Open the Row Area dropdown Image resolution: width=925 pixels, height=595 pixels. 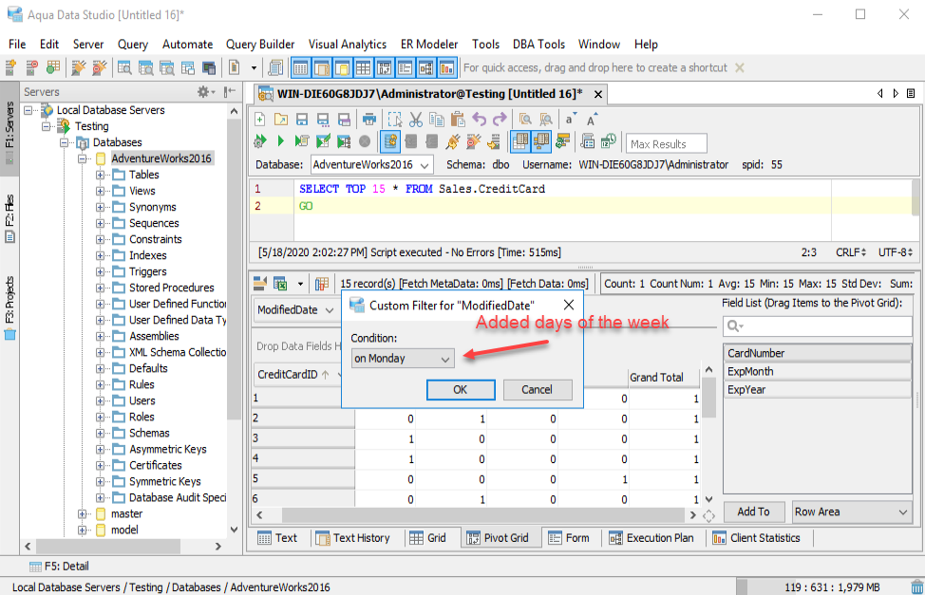pos(852,511)
